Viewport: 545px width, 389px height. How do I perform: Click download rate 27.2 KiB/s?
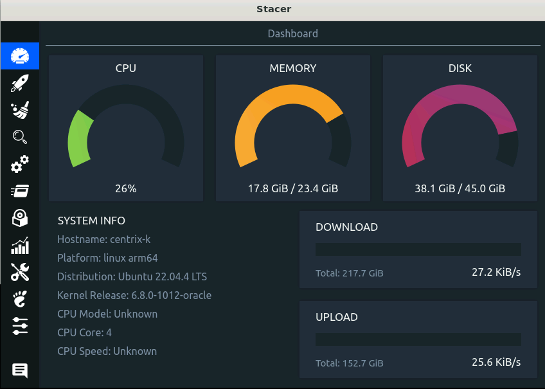pos(496,272)
